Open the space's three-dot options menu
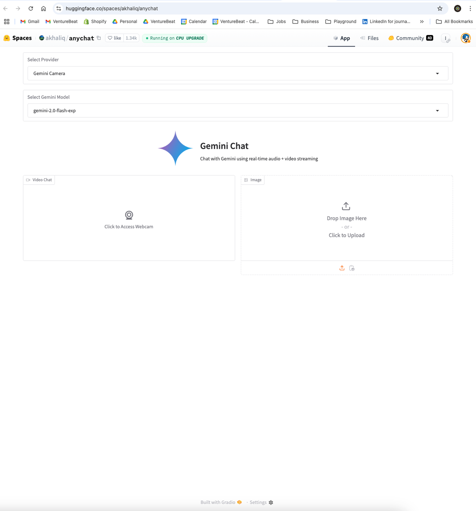Screen dimensions: 476x511 click(x=446, y=38)
